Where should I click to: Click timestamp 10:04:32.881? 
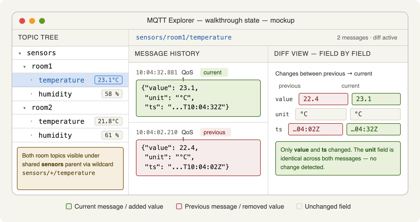[x=157, y=73]
